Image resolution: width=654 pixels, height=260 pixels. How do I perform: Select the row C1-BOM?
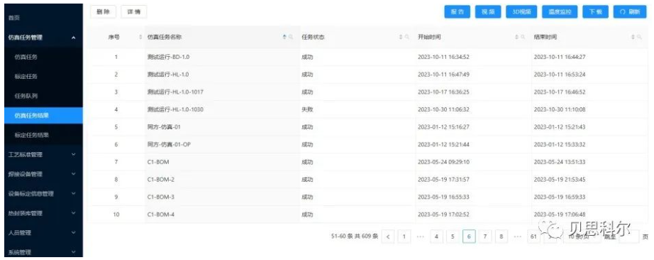[368, 162]
